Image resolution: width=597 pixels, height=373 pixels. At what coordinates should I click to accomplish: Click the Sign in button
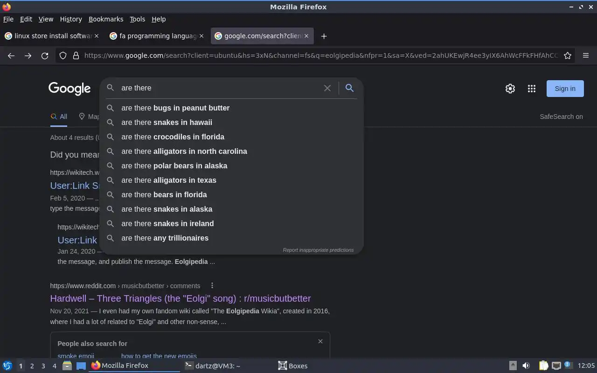[565, 89]
